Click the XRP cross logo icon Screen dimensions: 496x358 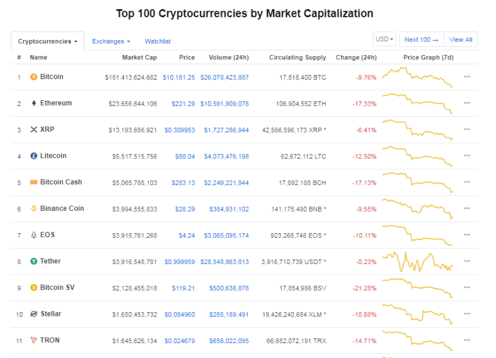[x=33, y=130]
